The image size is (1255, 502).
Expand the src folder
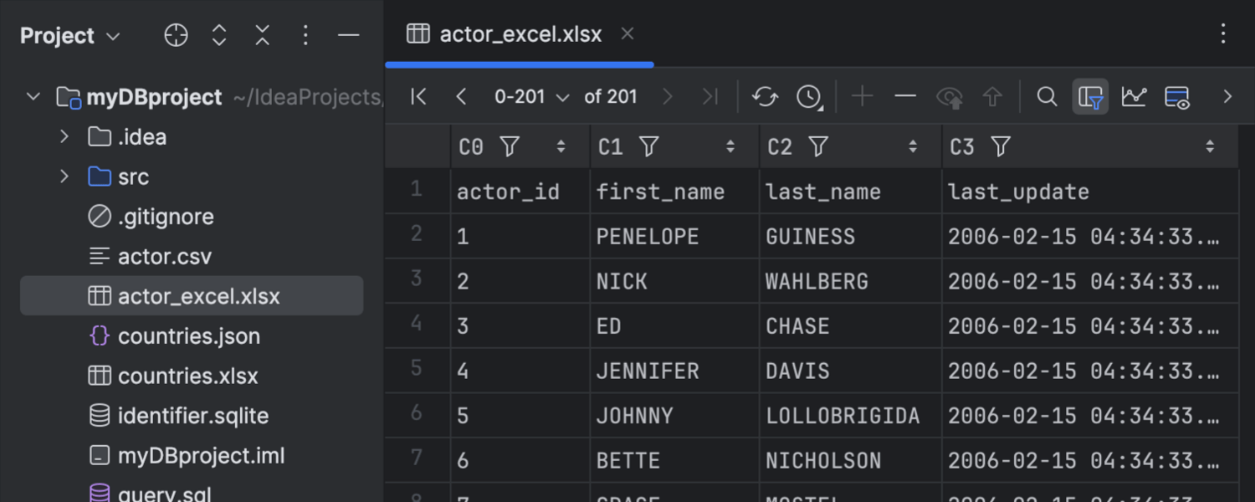(64, 177)
